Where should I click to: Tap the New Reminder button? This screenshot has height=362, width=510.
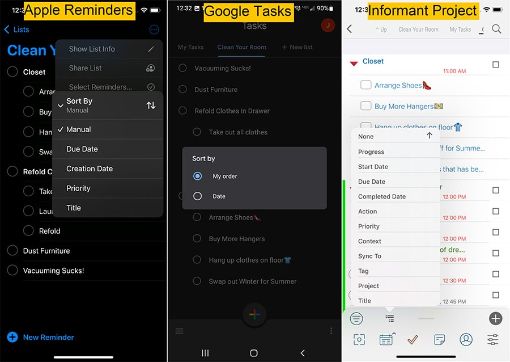pos(41,337)
